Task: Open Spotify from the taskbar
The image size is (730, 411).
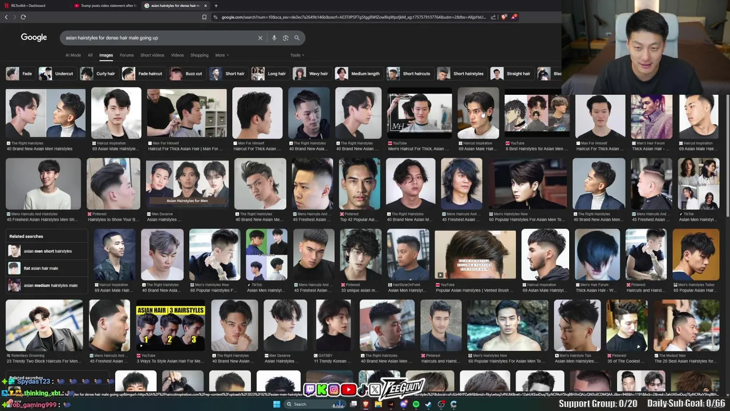Action: [x=416, y=404]
